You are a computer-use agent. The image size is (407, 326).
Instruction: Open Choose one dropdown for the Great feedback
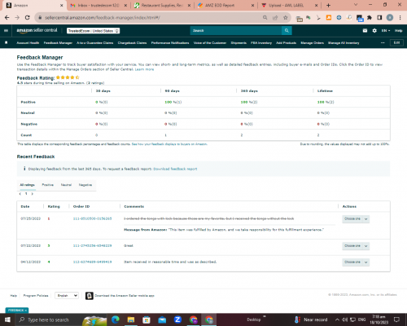click(x=356, y=246)
